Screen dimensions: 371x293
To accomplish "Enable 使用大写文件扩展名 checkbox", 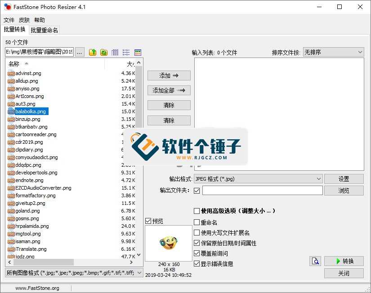I will click(197, 233).
